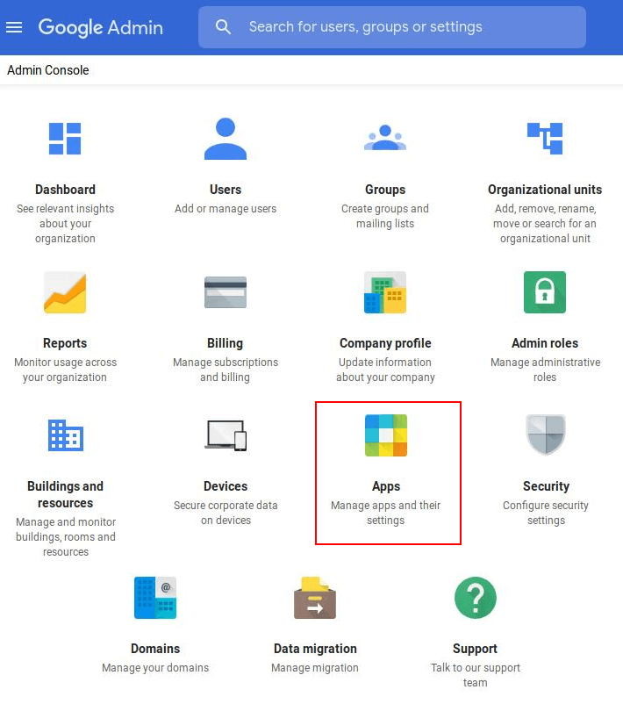Click 'Add, remove, rename, move or search' description
This screenshot has height=704, width=623.
545,224
